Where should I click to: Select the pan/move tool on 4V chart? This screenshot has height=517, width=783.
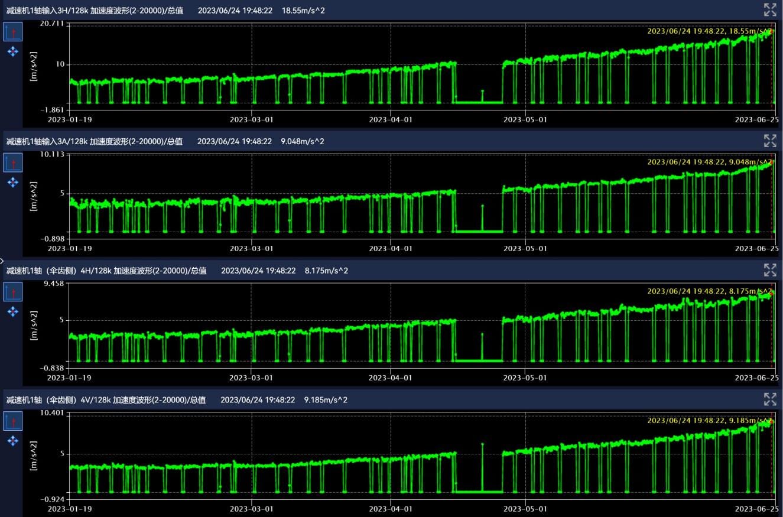[13, 441]
